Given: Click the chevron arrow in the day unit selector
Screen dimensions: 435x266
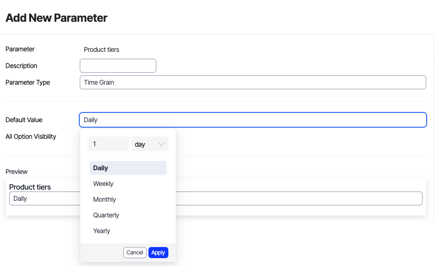Looking at the screenshot, I should pyautogui.click(x=161, y=144).
